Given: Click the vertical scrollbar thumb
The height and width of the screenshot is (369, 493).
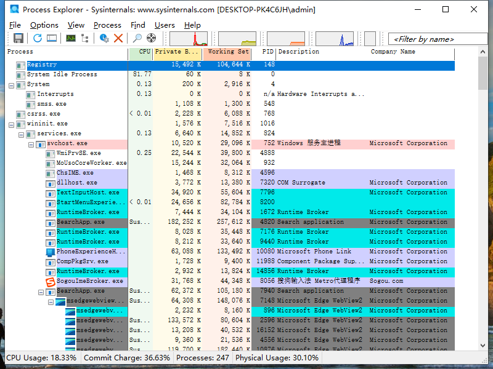Looking at the screenshot, I should 483,73.
